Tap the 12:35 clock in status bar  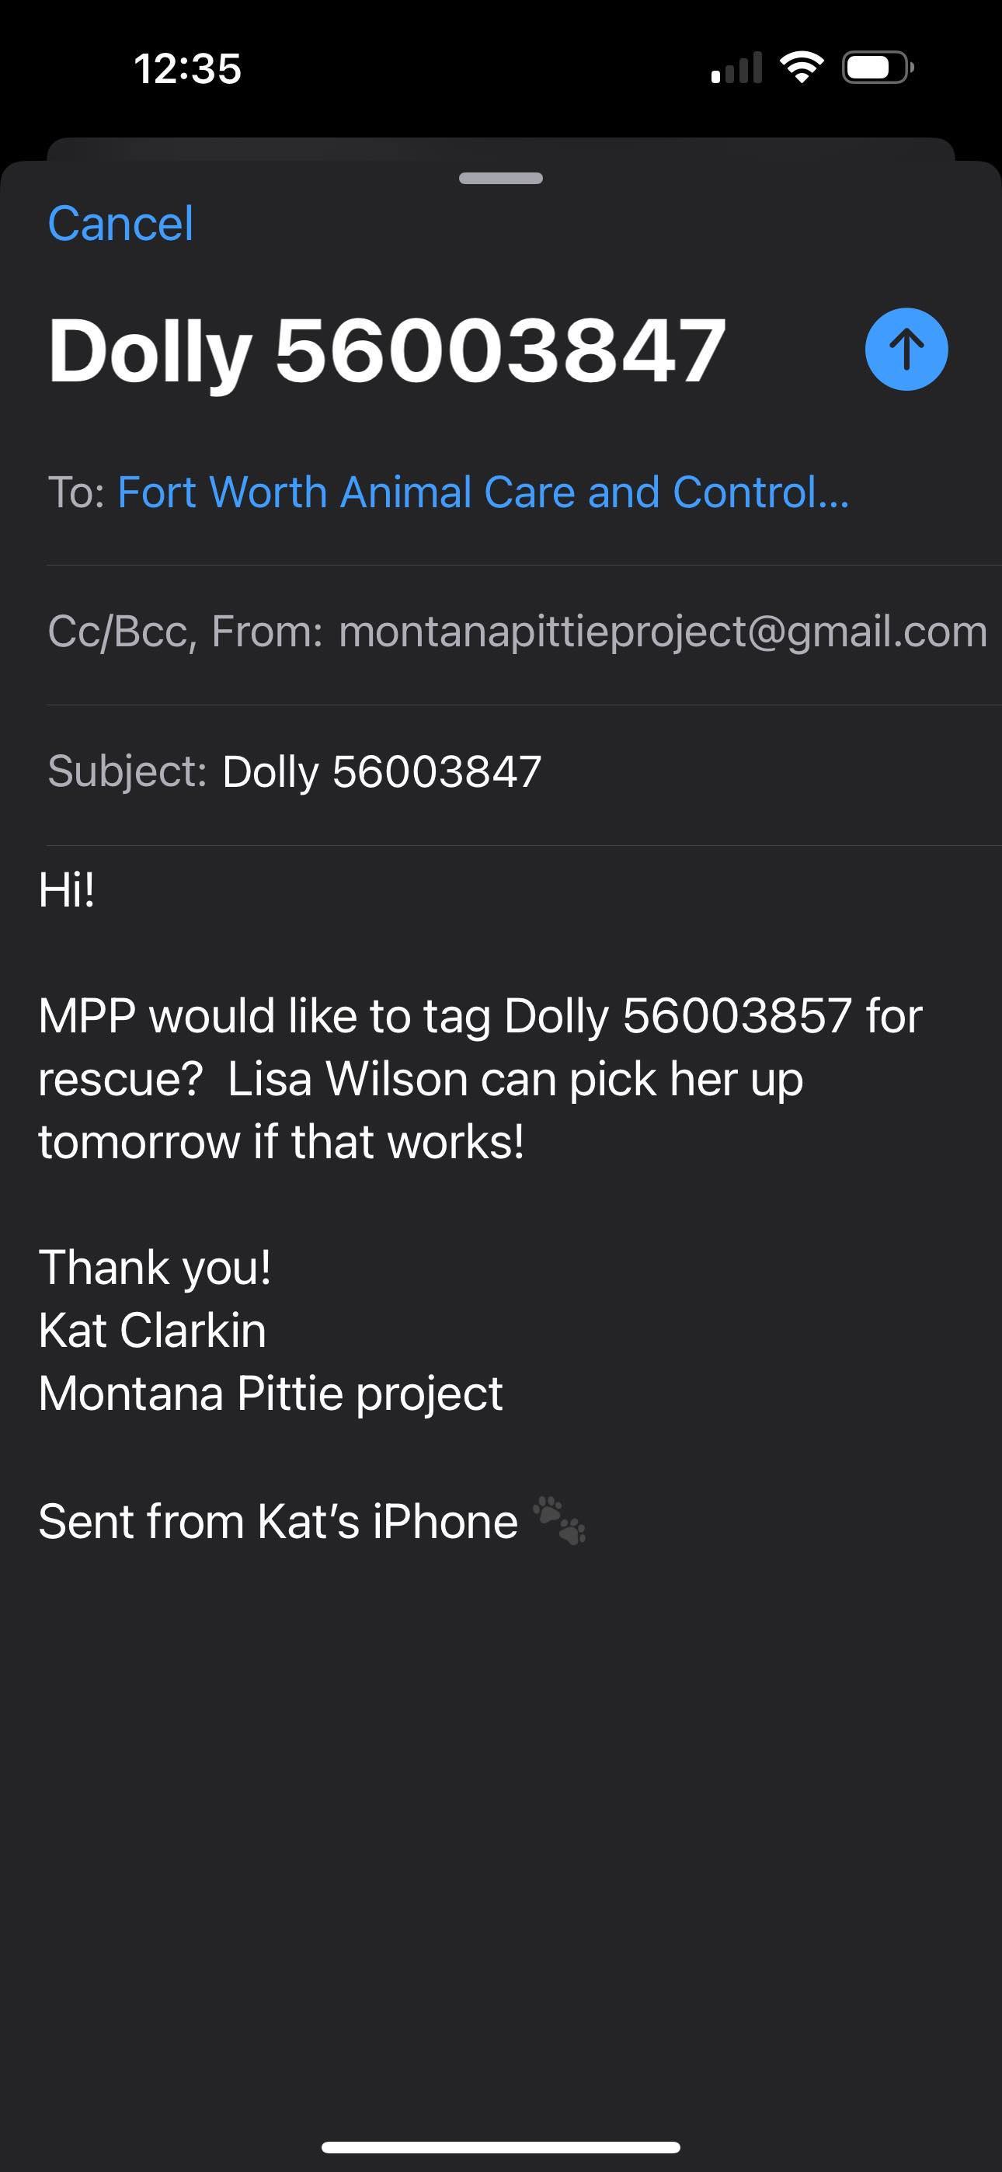187,68
